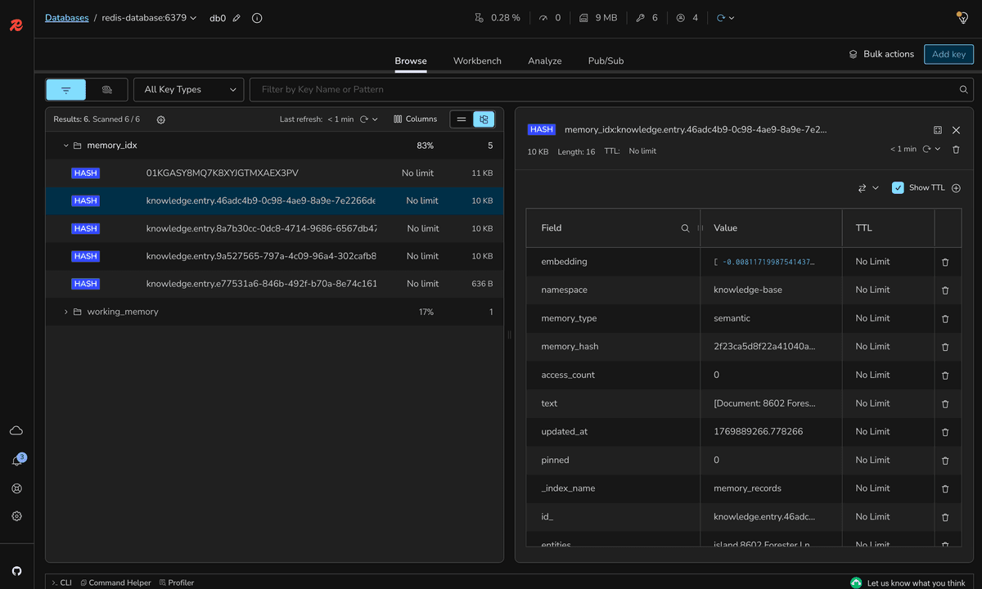
Task: Switch to the Workbench tab
Action: (x=477, y=61)
